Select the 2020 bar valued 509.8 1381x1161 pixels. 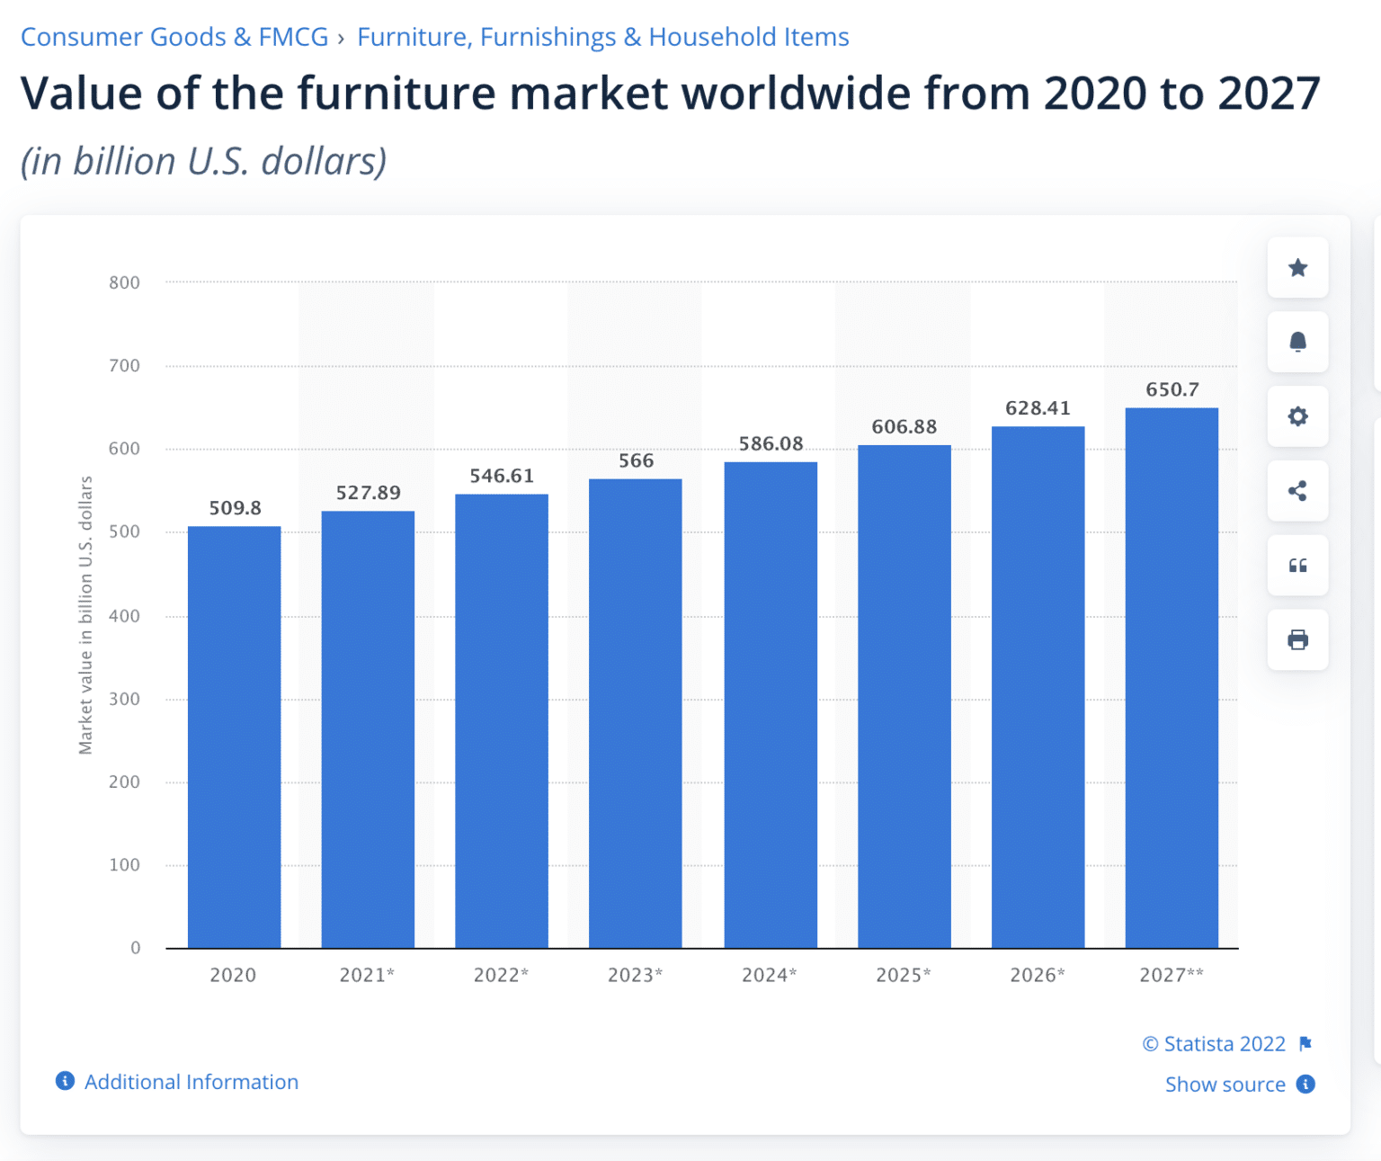[234, 737]
